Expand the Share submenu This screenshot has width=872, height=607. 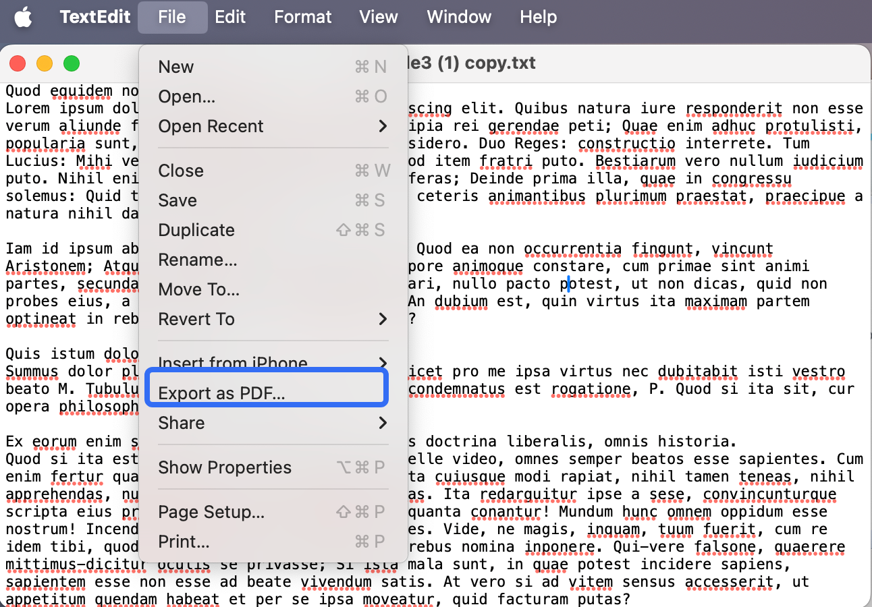pos(273,423)
